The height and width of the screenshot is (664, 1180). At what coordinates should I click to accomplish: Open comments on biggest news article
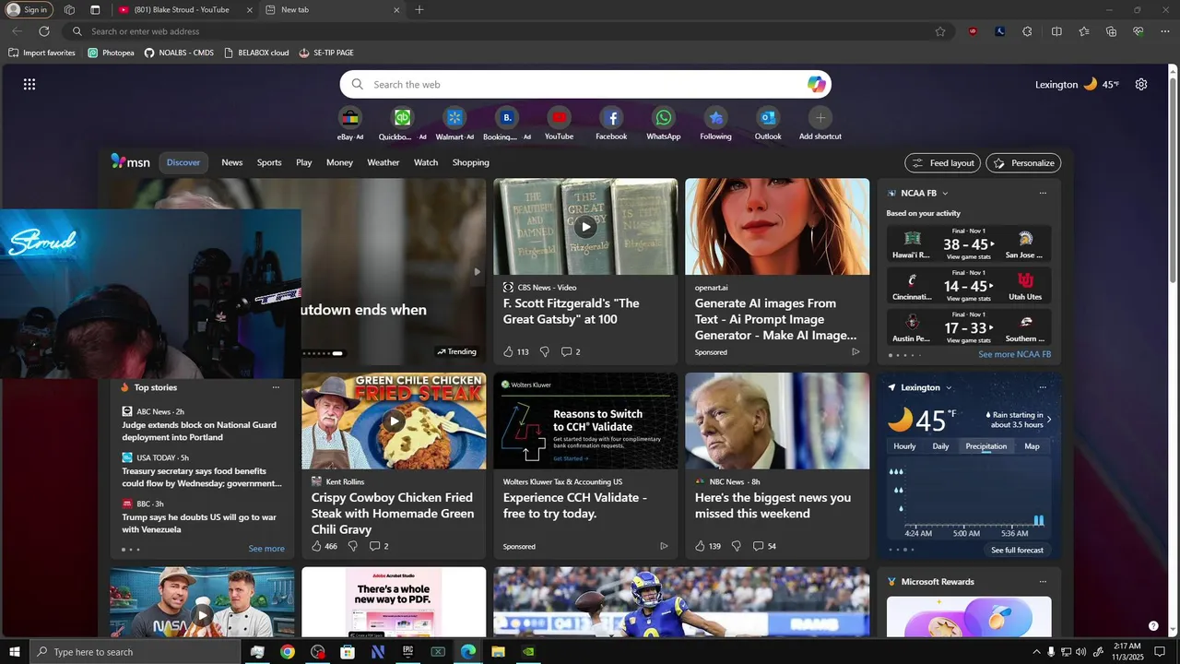[x=764, y=546]
